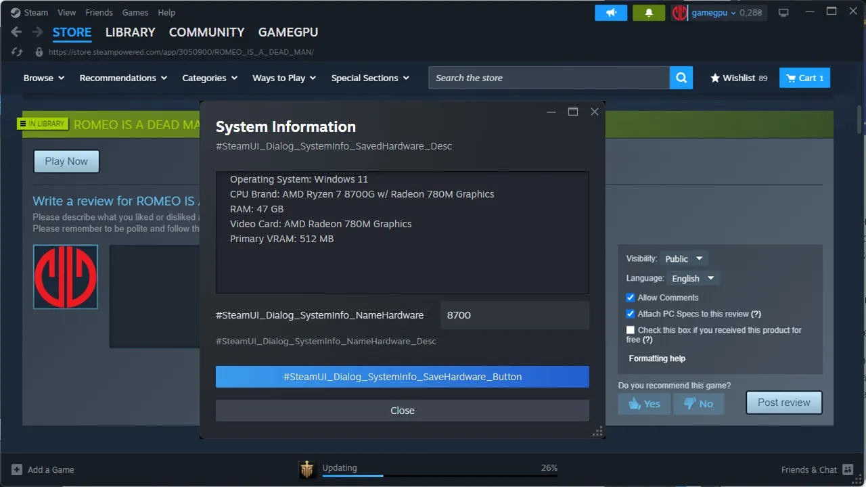Click the "Operating System: Windows 11" line
The width and height of the screenshot is (866, 487).
click(x=299, y=179)
